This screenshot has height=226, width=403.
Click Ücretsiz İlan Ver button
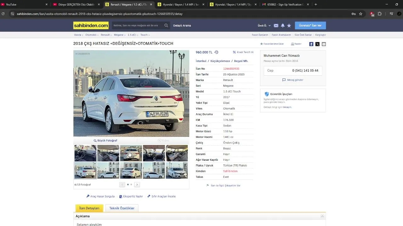(310, 25)
